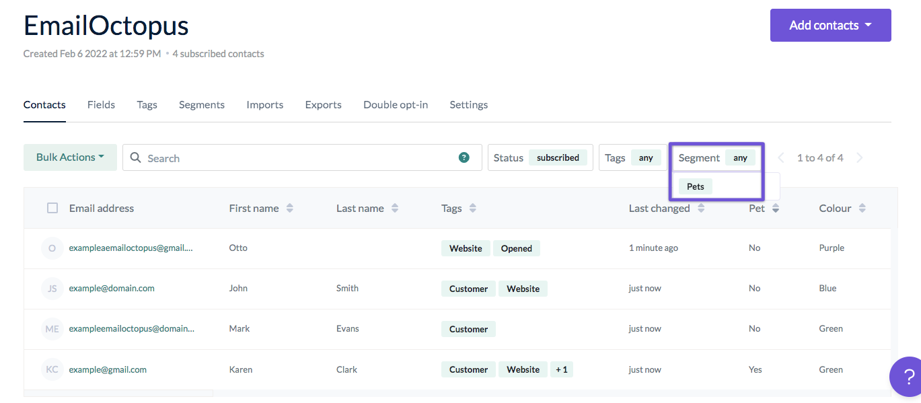Open the Add contacts dropdown
The width and height of the screenshot is (921, 403).
click(x=830, y=25)
